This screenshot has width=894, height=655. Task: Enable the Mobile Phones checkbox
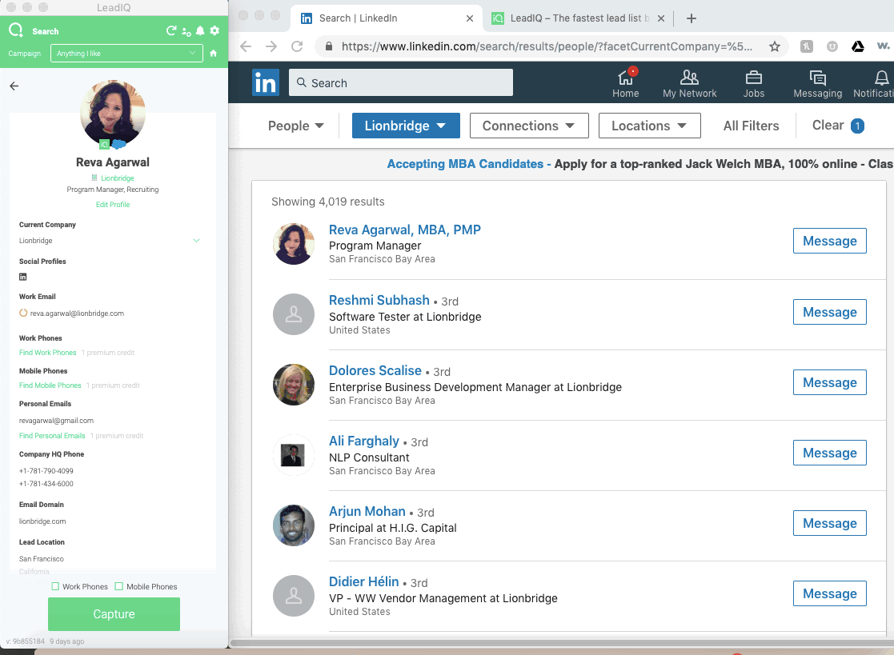119,587
